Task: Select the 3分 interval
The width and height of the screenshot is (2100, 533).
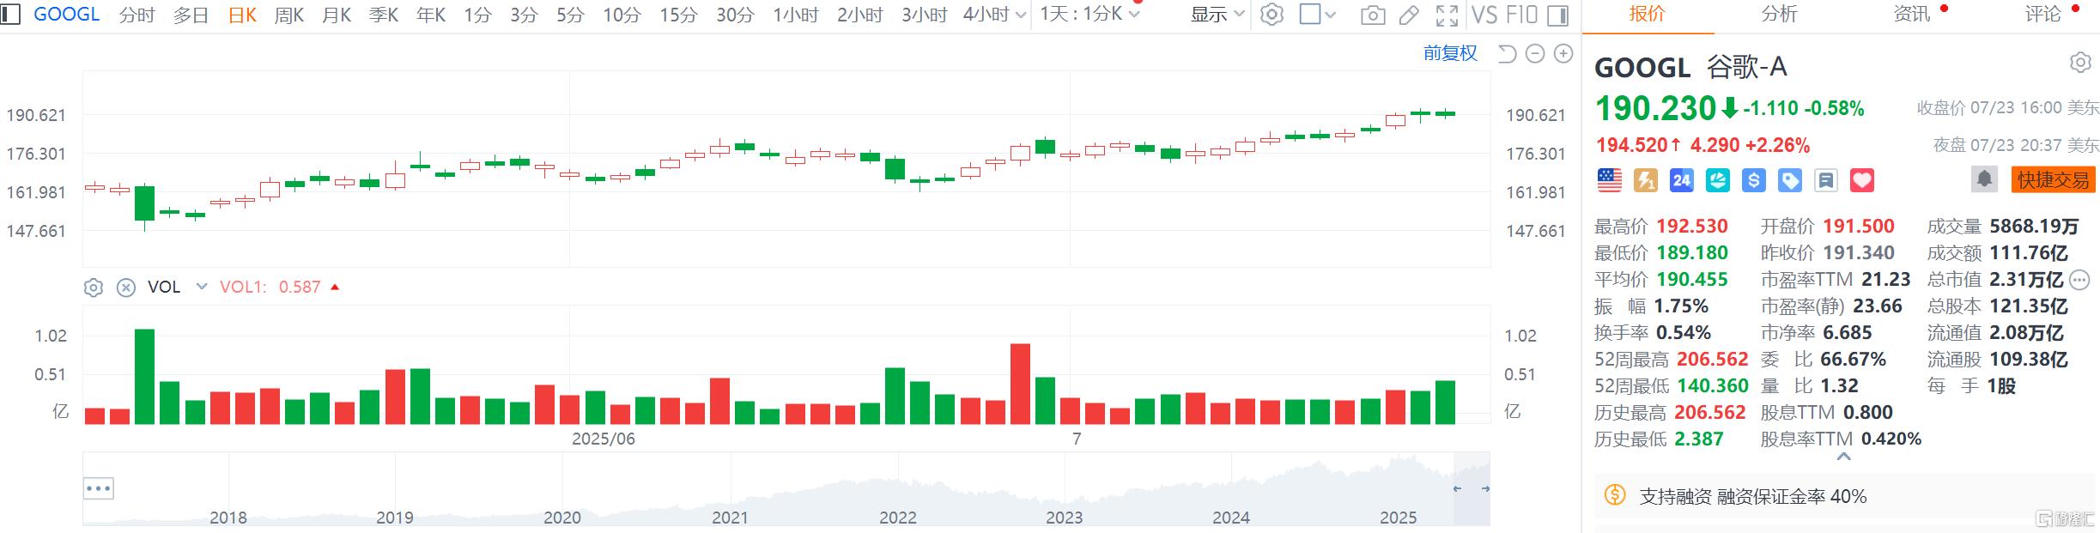Action: click(x=524, y=15)
